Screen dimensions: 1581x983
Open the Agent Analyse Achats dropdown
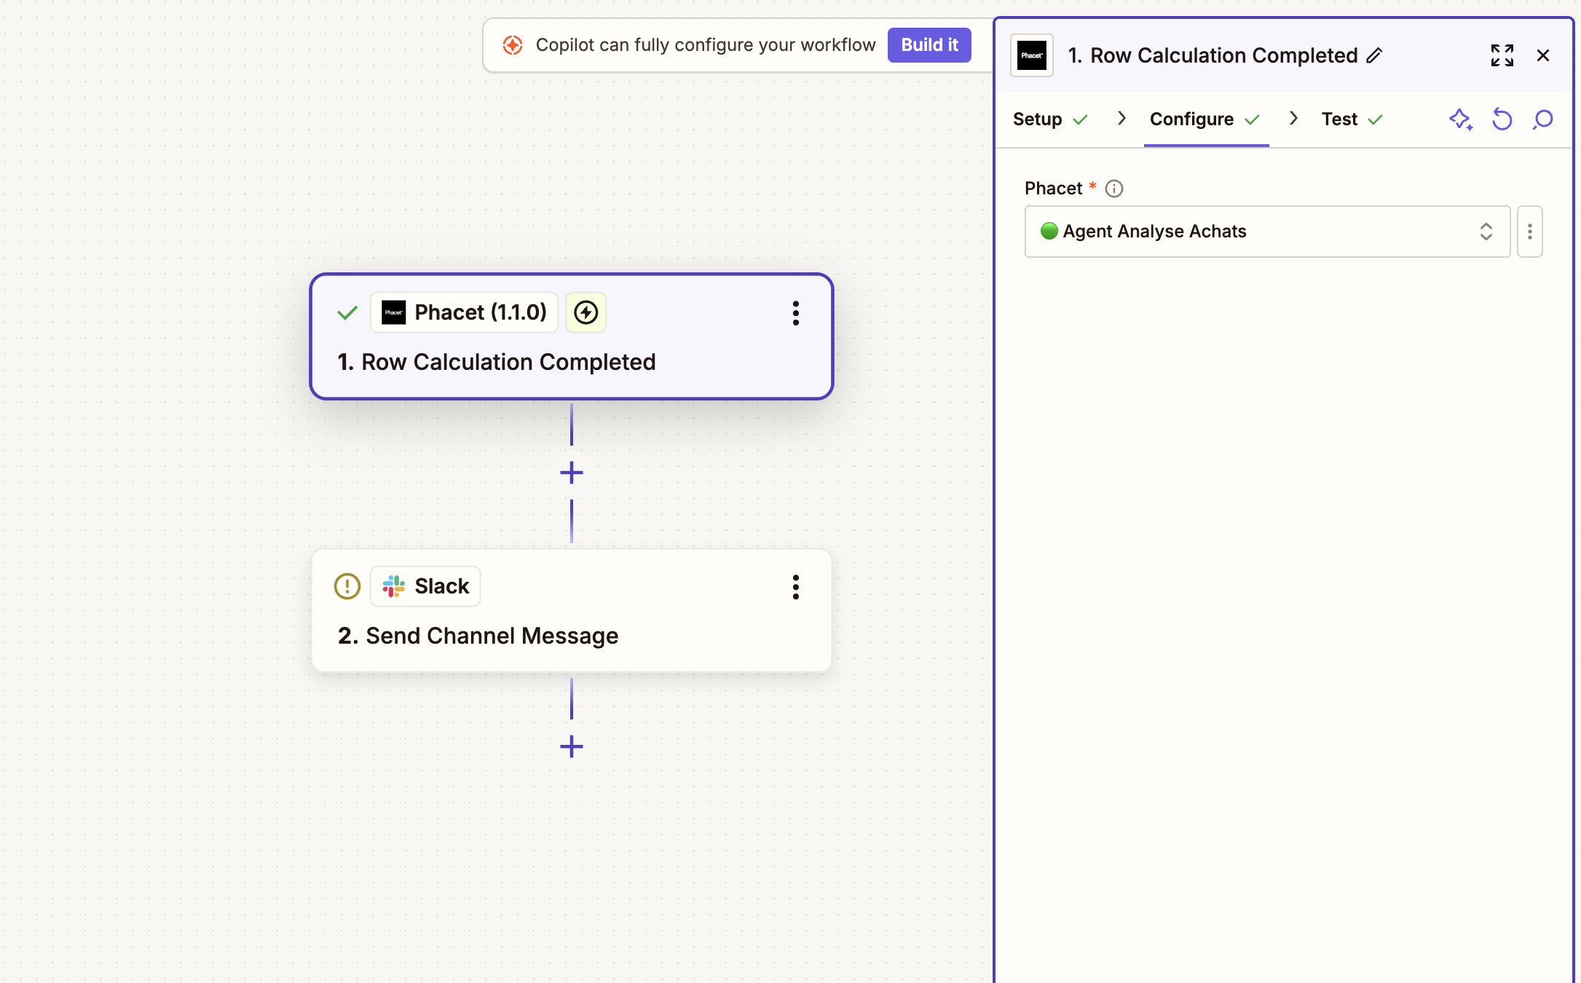tap(1267, 232)
